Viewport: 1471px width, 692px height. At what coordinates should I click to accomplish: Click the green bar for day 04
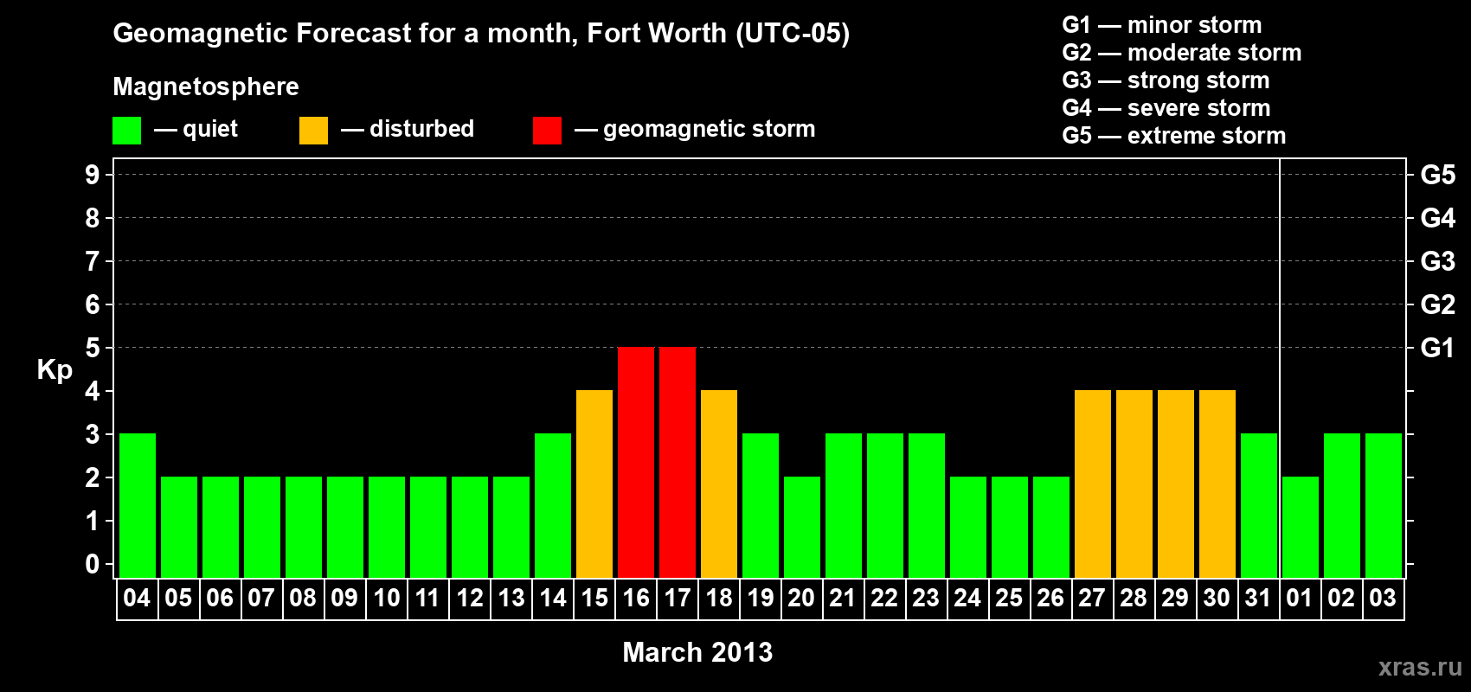(x=138, y=505)
